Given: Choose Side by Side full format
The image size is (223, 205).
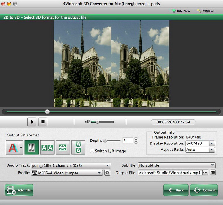Looking at the screenshot, I should pyautogui.click(x=47, y=148).
